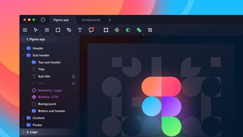Select the Title text layer
Viewport: 243px width, 137px height.
coord(41,69)
